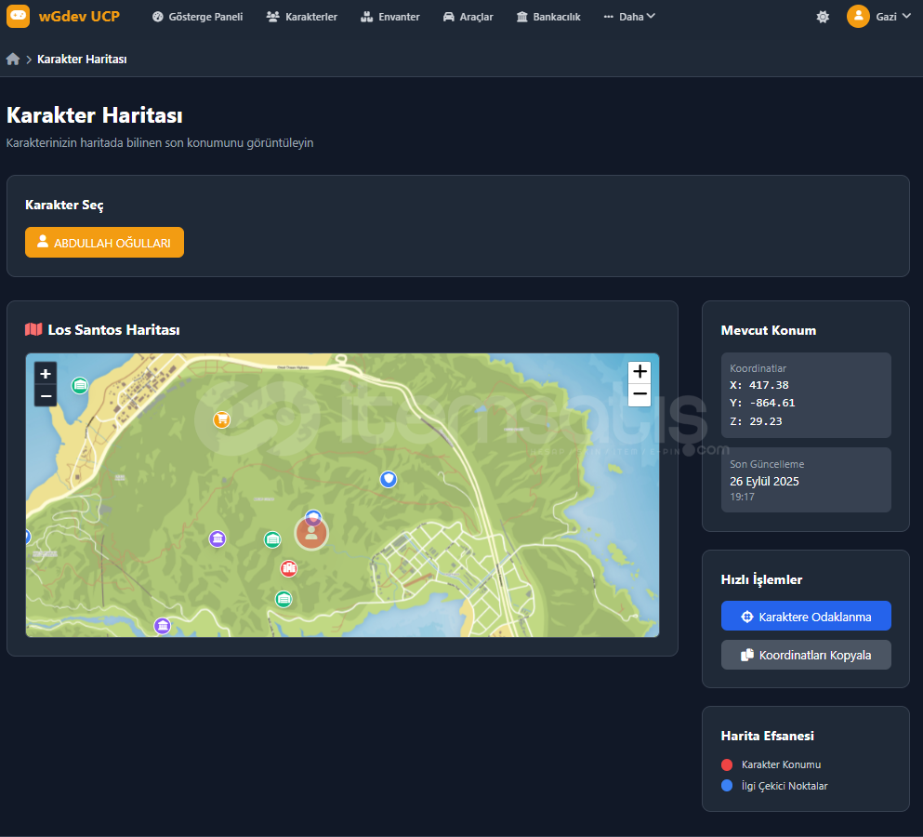
Task: Click the Koordinatları Kopyala button
Action: coord(806,655)
